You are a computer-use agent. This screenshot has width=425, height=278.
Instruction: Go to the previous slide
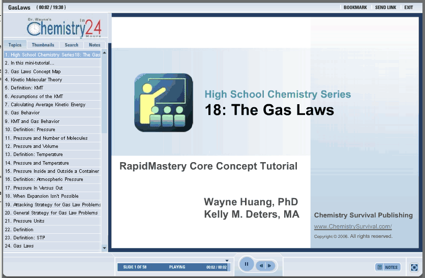pyautogui.click(x=261, y=266)
